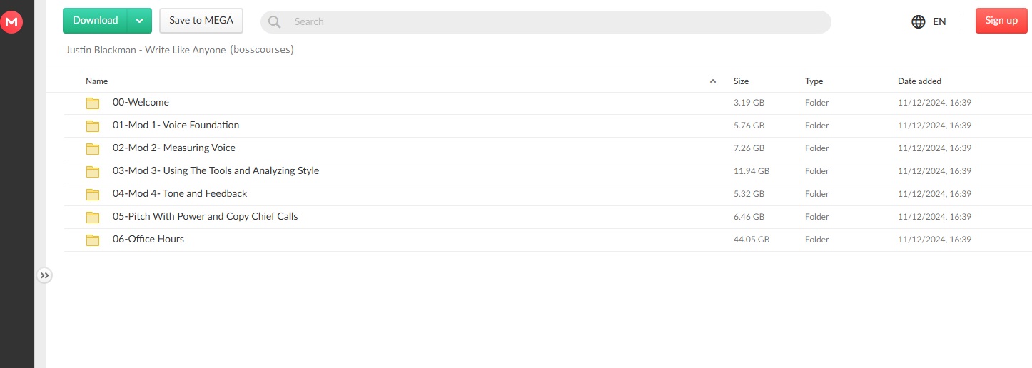The width and height of the screenshot is (1032, 368).
Task: Open the Download dropdown arrow
Action: coord(140,21)
